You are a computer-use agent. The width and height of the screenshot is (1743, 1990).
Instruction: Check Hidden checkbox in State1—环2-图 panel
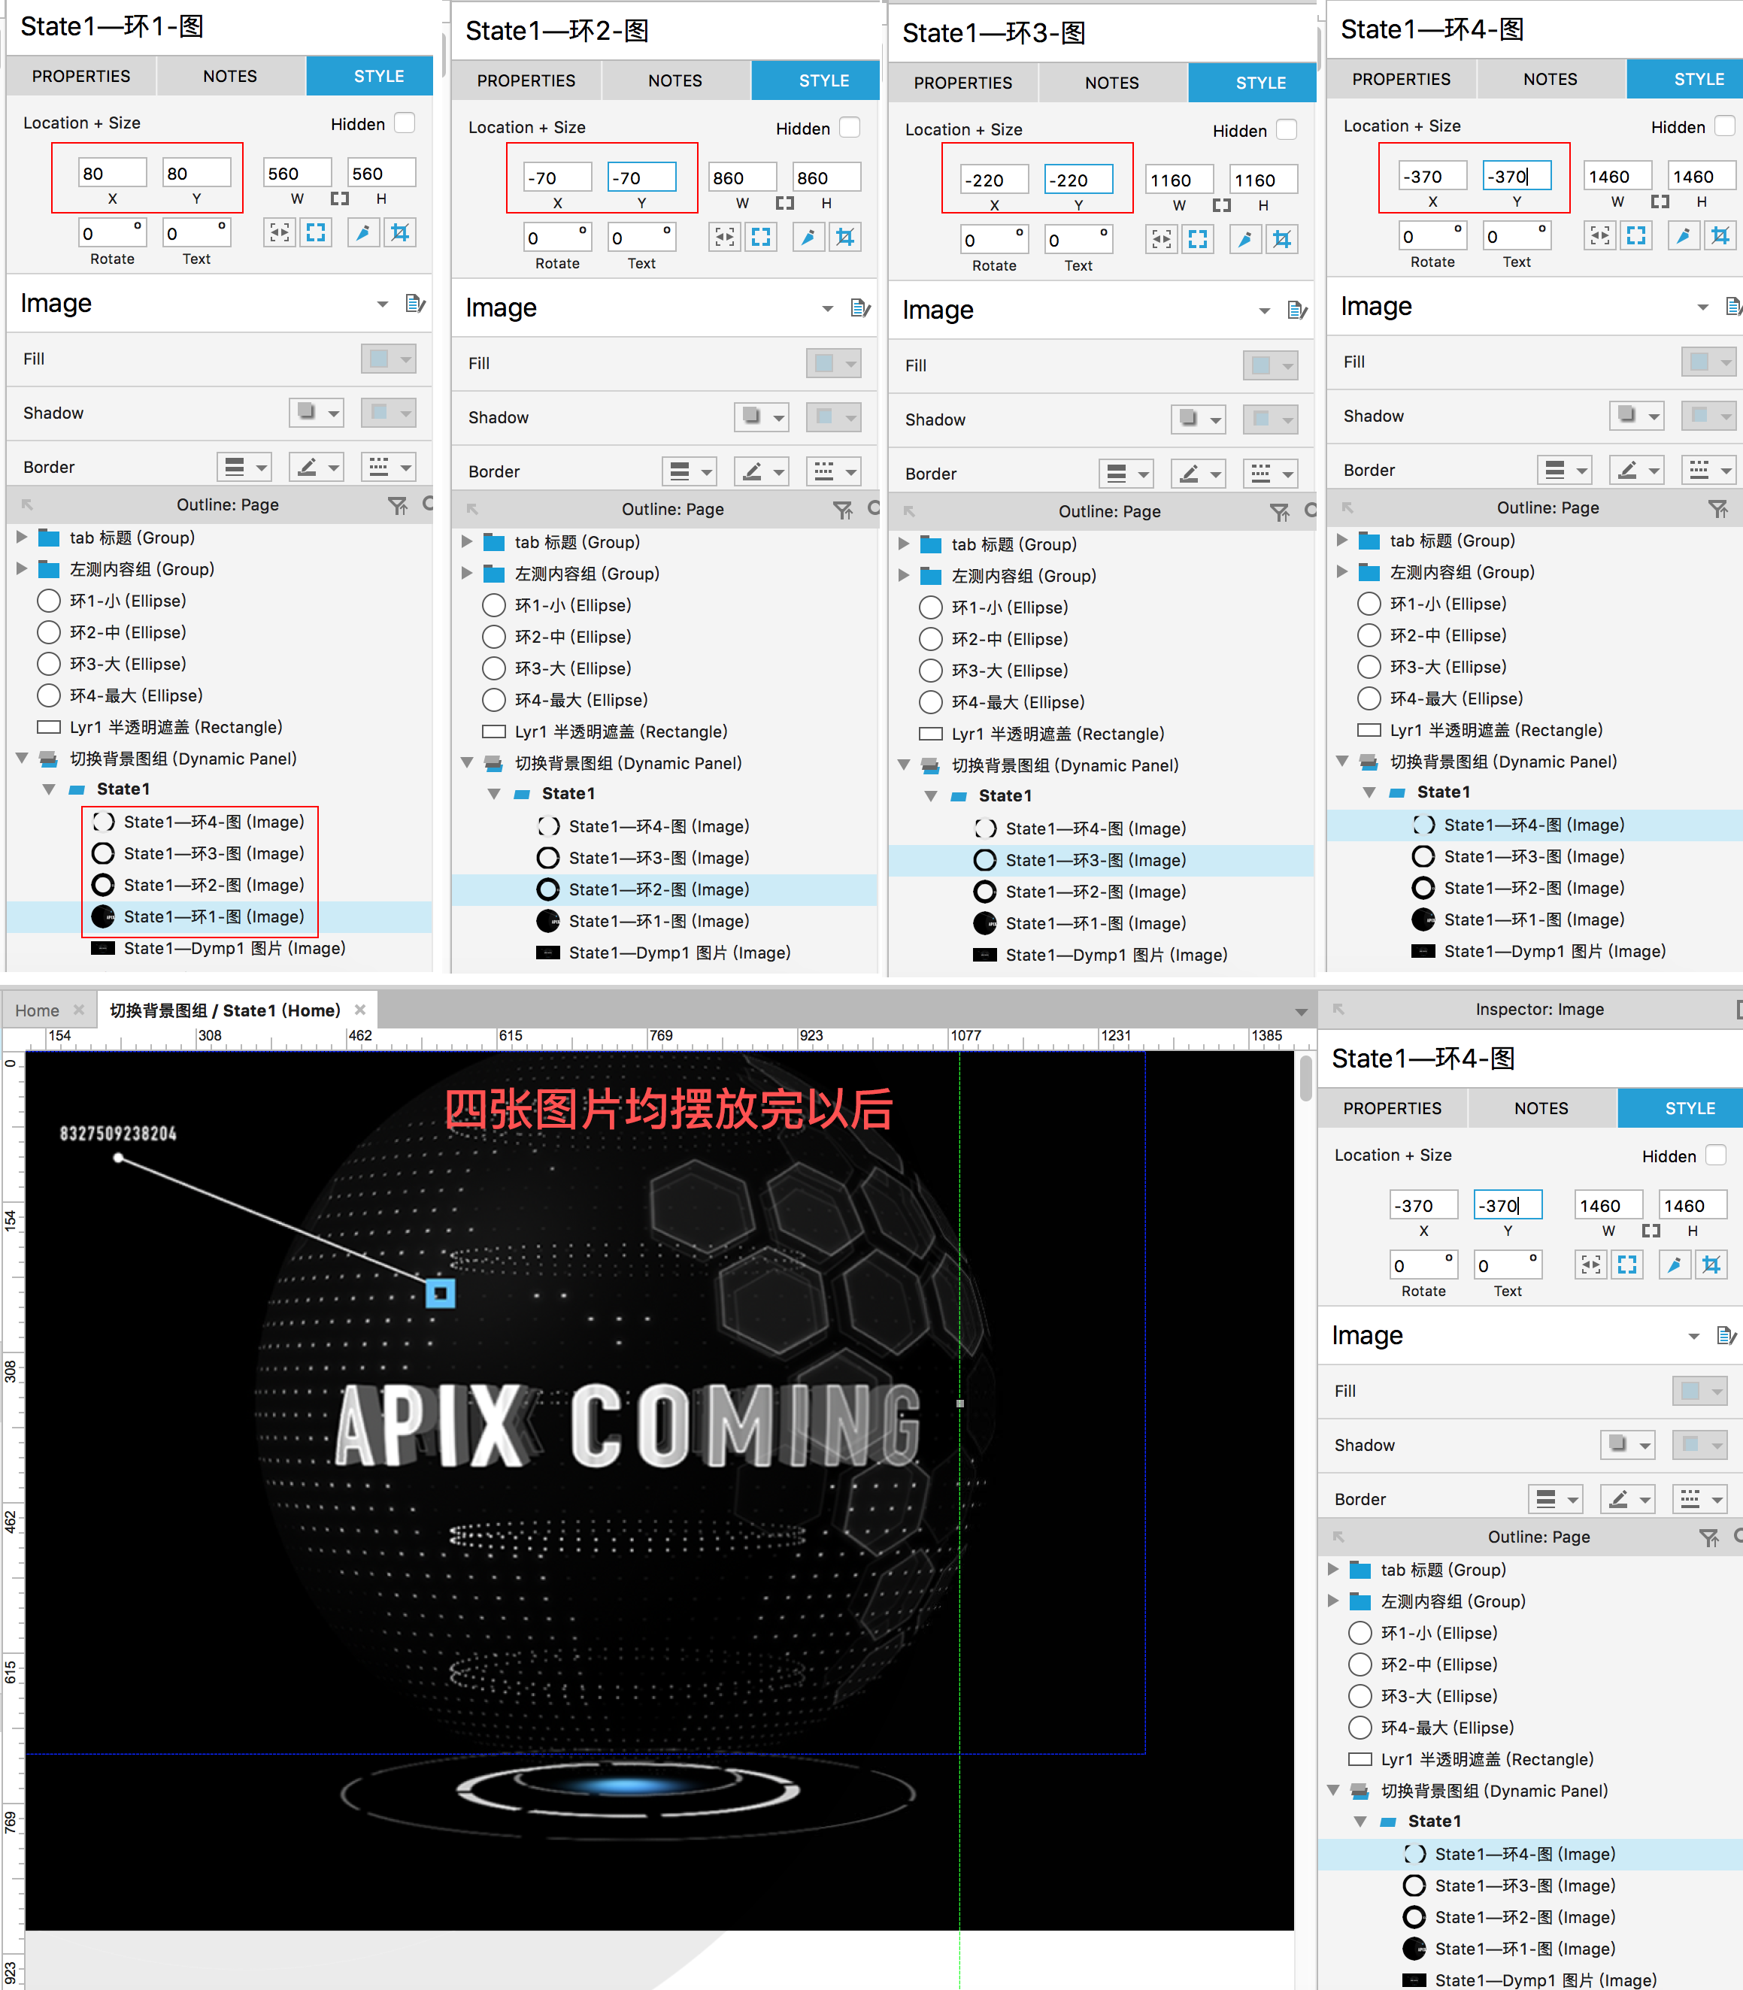tap(850, 127)
